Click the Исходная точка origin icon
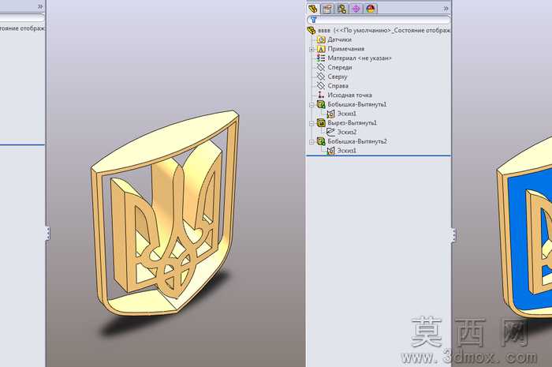Image resolution: width=552 pixels, height=367 pixels. [321, 95]
